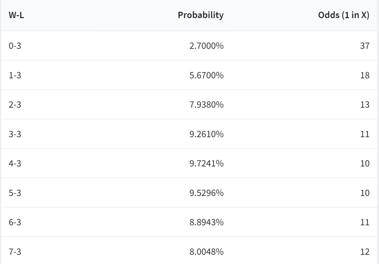This screenshot has width=379, height=264.
Task: Select the 7-3 row label
Action: click(15, 252)
